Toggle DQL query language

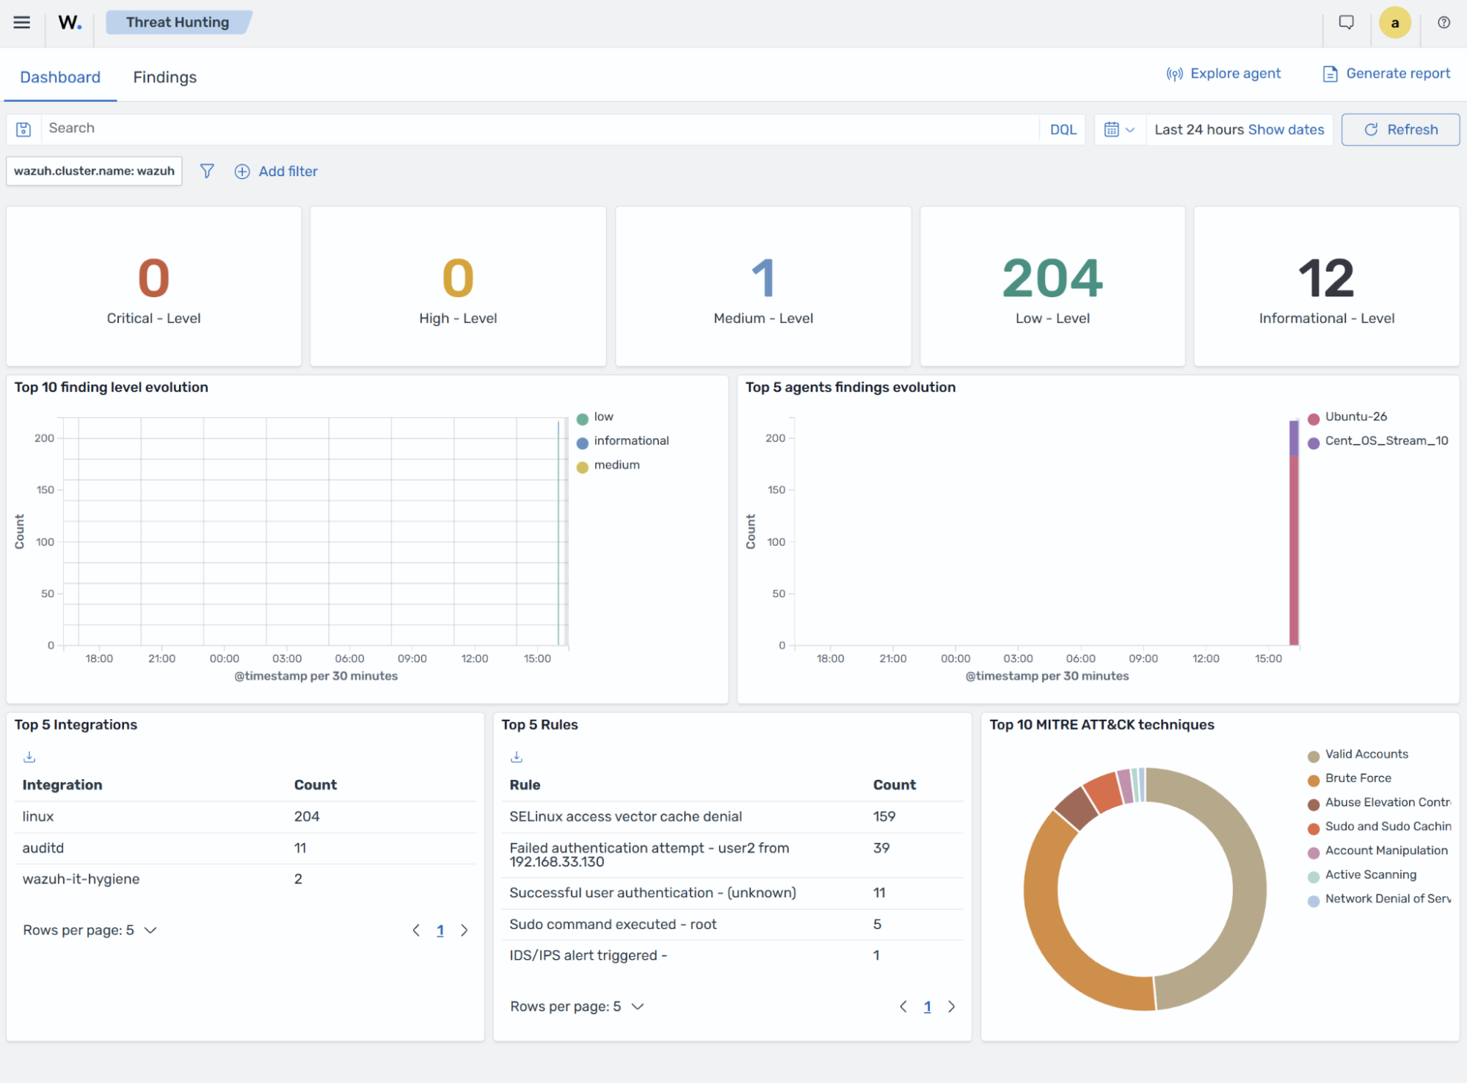click(1063, 129)
